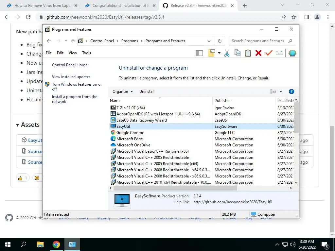The image size is (335, 251).
Task: Switch to 'Congratulations! Installation' tab
Action: click(x=120, y=6)
